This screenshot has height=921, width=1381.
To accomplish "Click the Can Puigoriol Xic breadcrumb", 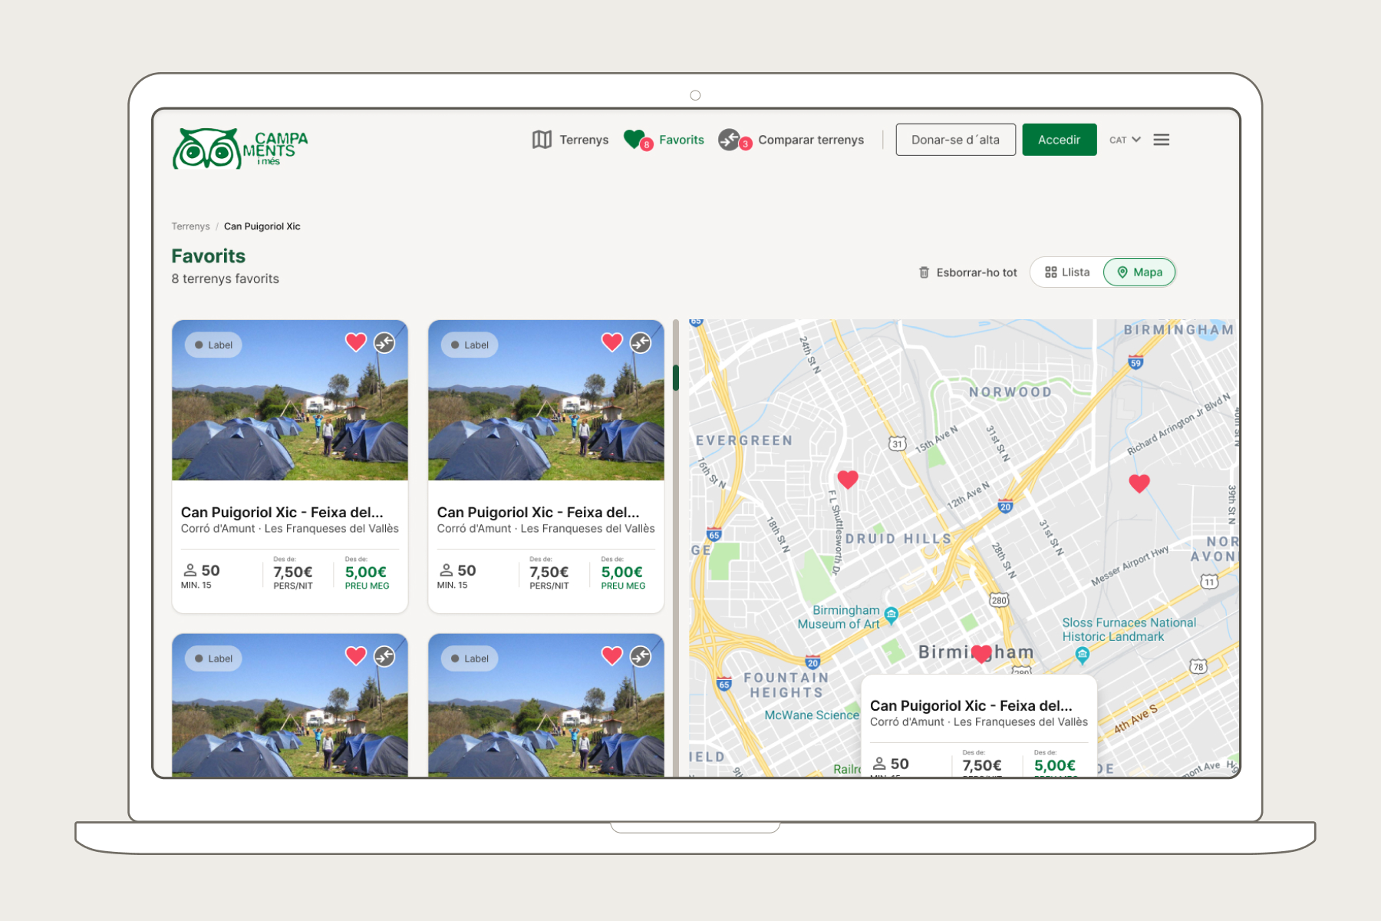I will pos(262,226).
